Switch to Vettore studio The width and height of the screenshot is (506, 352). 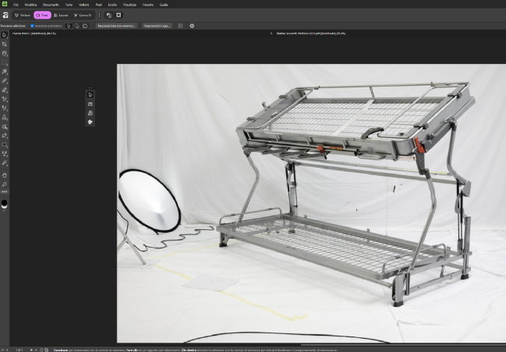coord(23,15)
